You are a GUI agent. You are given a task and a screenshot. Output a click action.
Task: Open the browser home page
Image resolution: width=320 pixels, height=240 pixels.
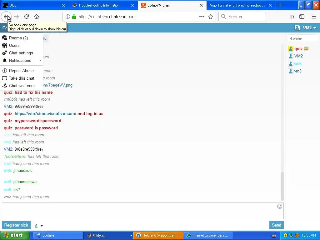click(37, 17)
